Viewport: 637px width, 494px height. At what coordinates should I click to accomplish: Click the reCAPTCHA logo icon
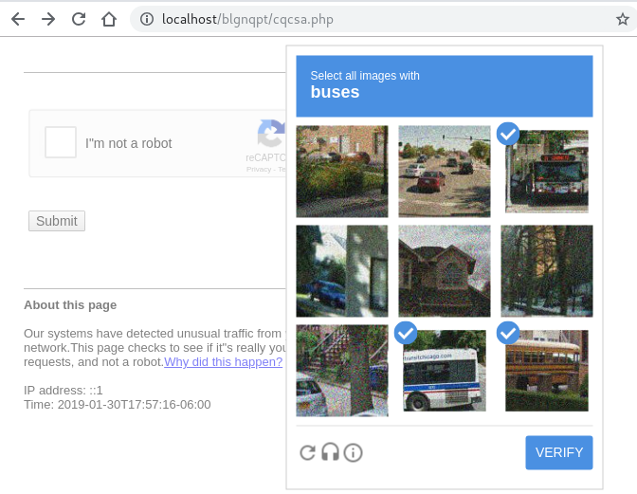click(271, 134)
